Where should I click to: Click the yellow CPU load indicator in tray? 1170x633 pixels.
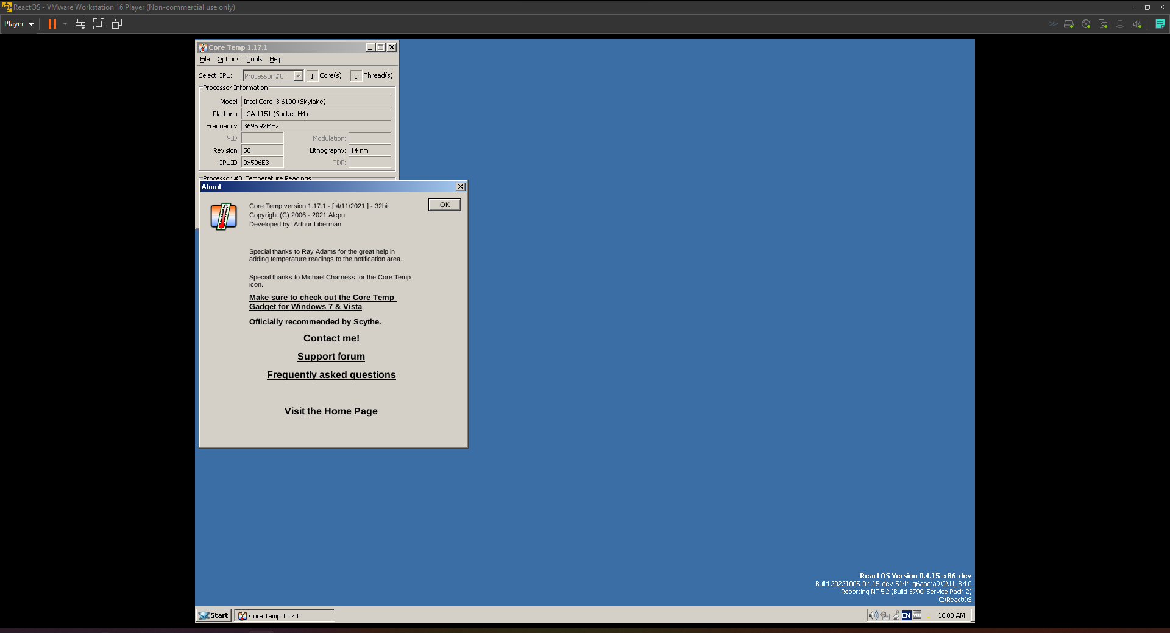(929, 615)
